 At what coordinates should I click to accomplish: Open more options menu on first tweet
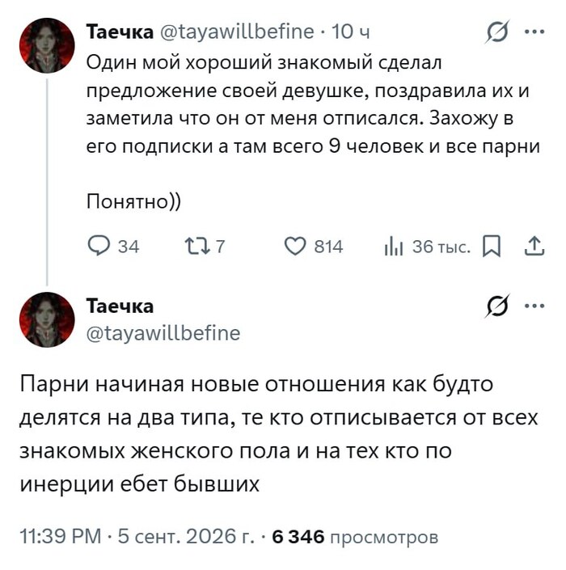pos(534,32)
